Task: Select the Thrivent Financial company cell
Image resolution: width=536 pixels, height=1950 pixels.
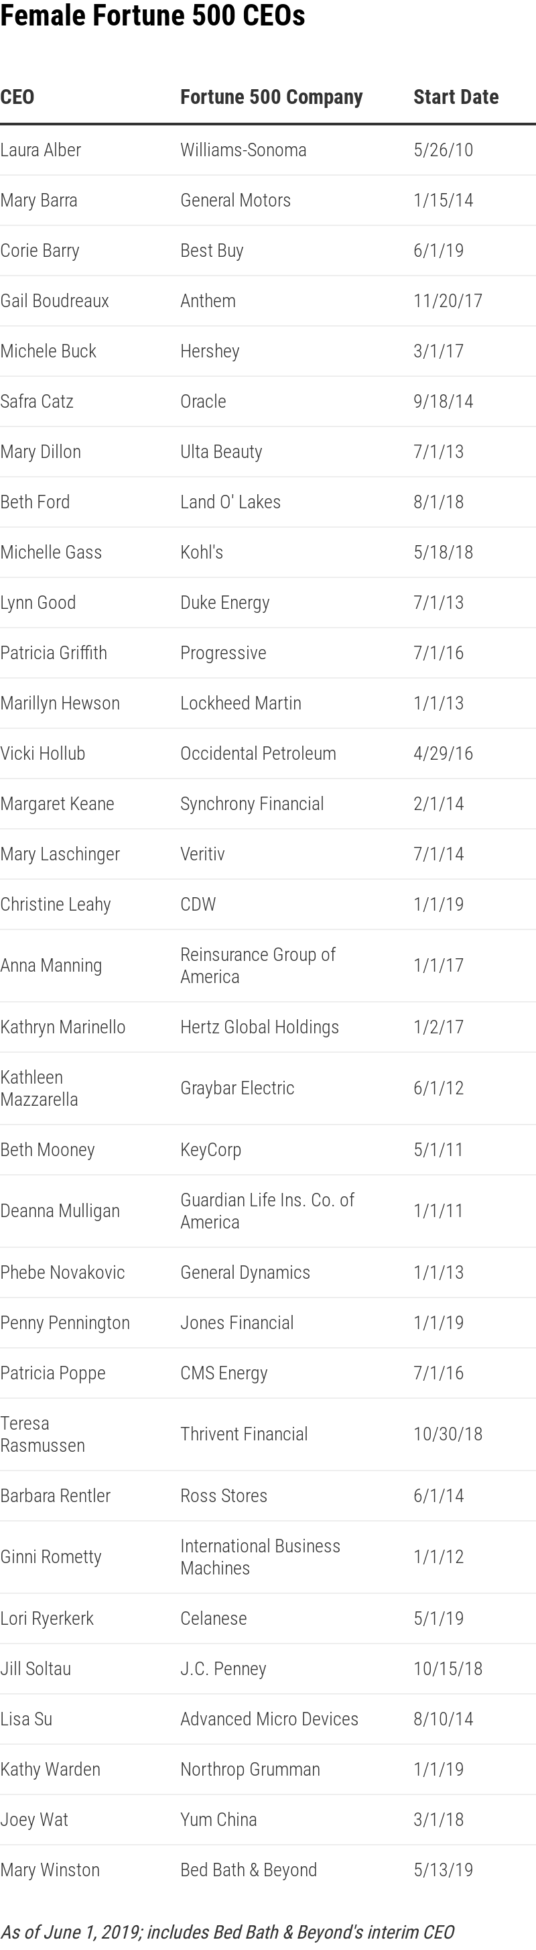Action: coord(243,1434)
